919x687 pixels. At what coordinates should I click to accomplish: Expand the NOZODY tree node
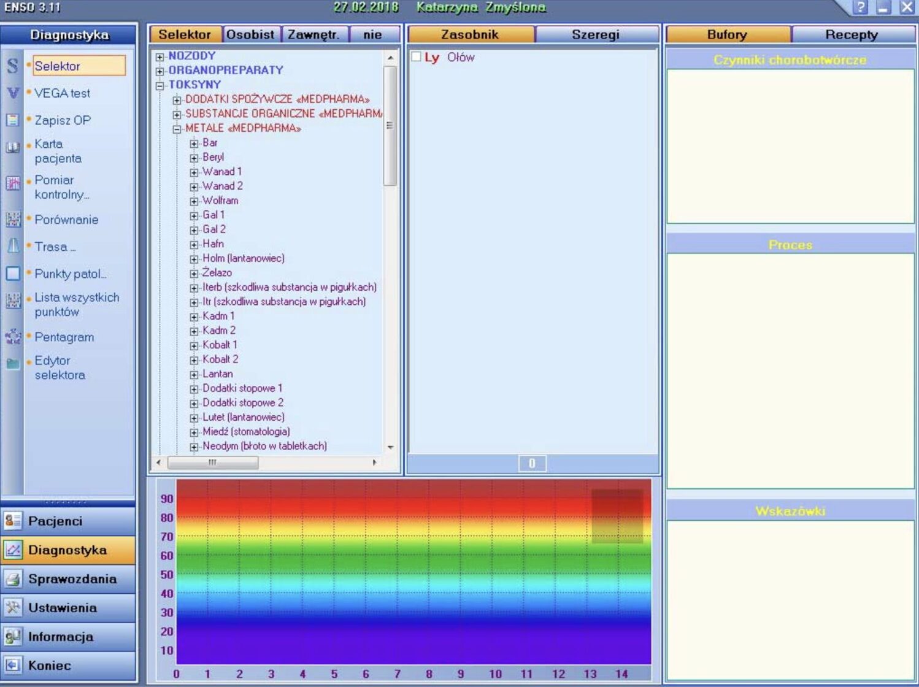pos(160,56)
